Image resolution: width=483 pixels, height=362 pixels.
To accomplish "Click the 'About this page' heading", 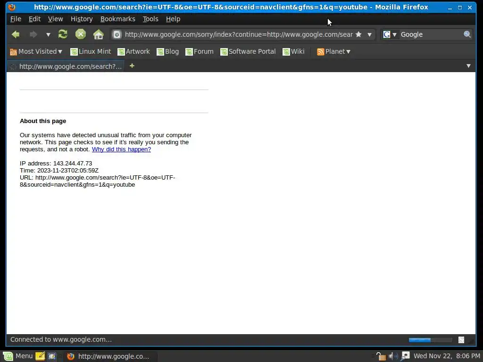I will [x=43, y=121].
